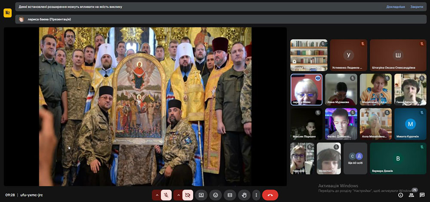Turn on the camera
Screen dimensions: 430x202
tap(187, 195)
